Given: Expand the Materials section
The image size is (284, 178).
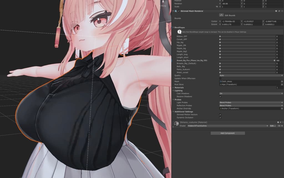Looking at the screenshot, I should pyautogui.click(x=179, y=88).
